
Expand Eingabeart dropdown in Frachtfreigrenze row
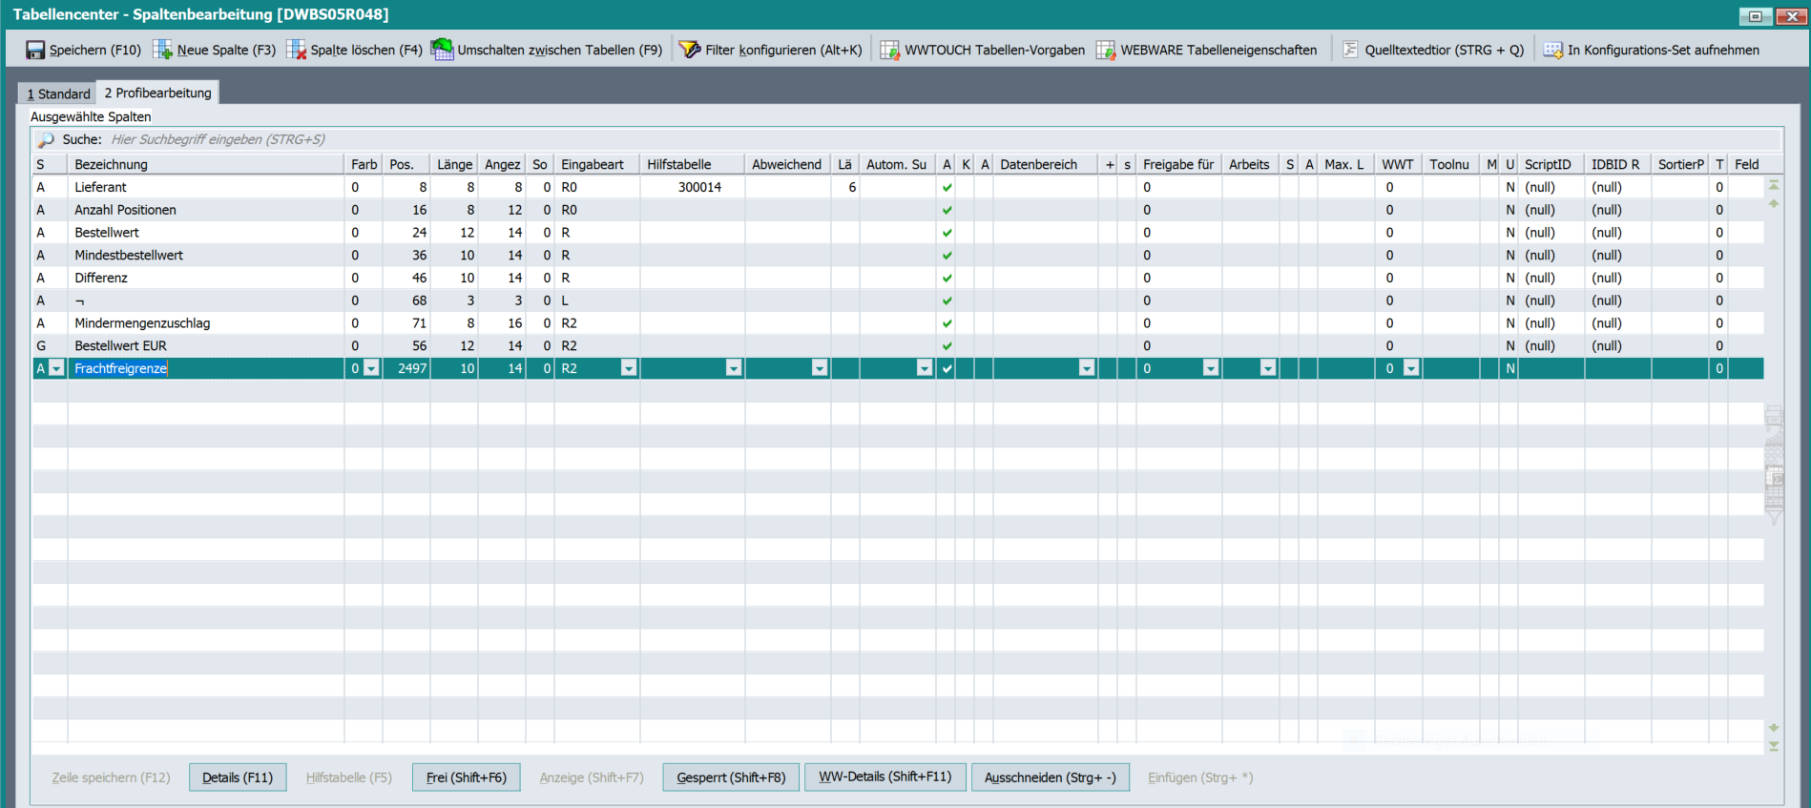628,368
